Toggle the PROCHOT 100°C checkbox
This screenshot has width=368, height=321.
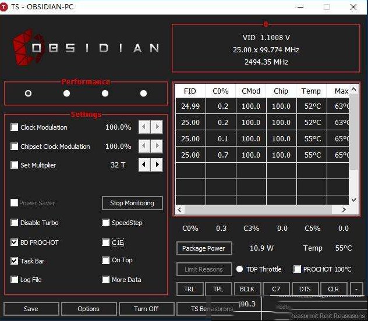tap(298, 269)
